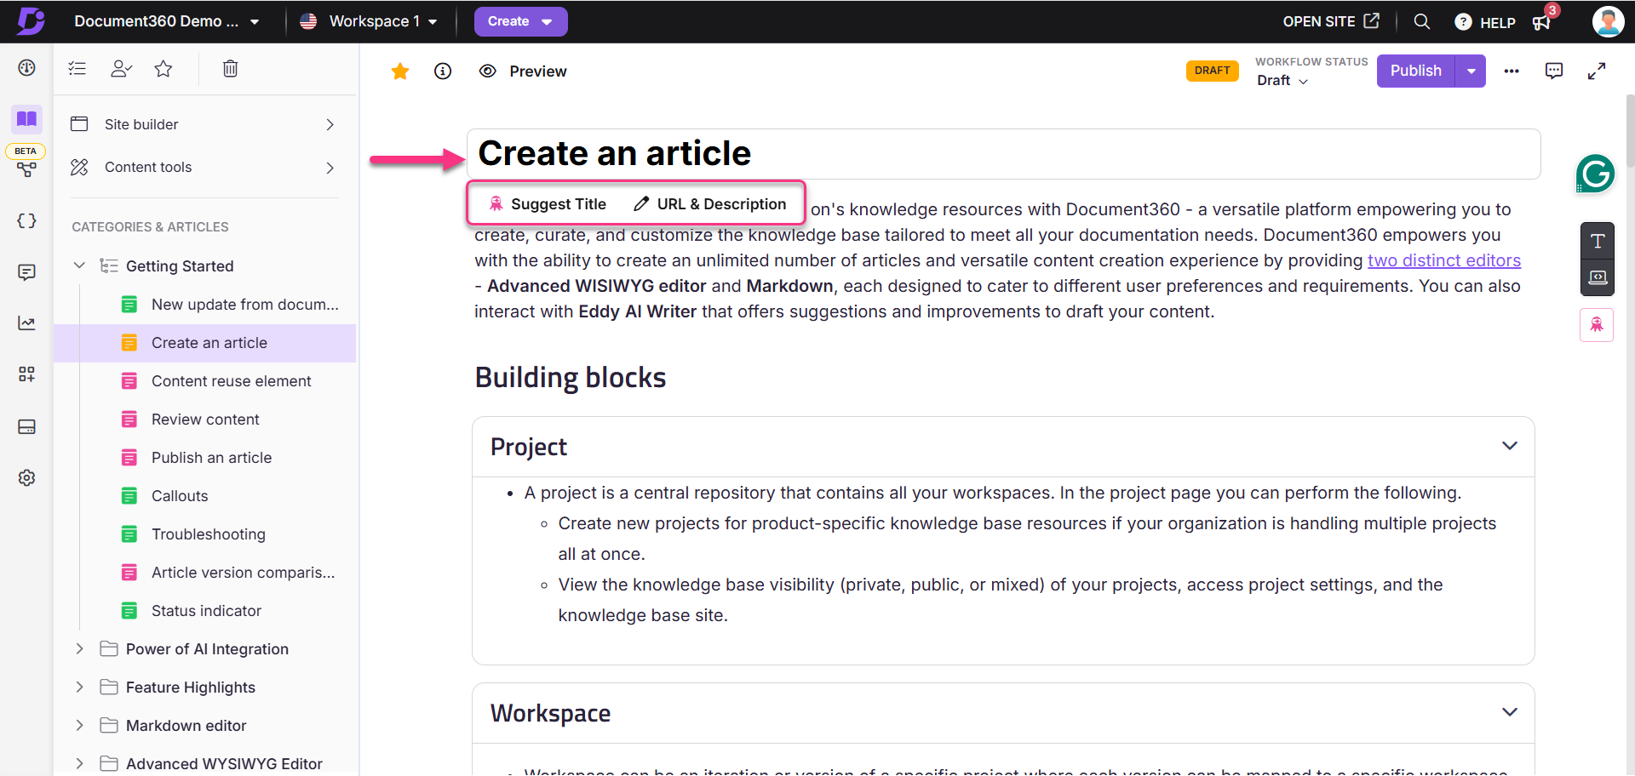
Task: Click the Grammarly icon
Action: coord(1595,174)
